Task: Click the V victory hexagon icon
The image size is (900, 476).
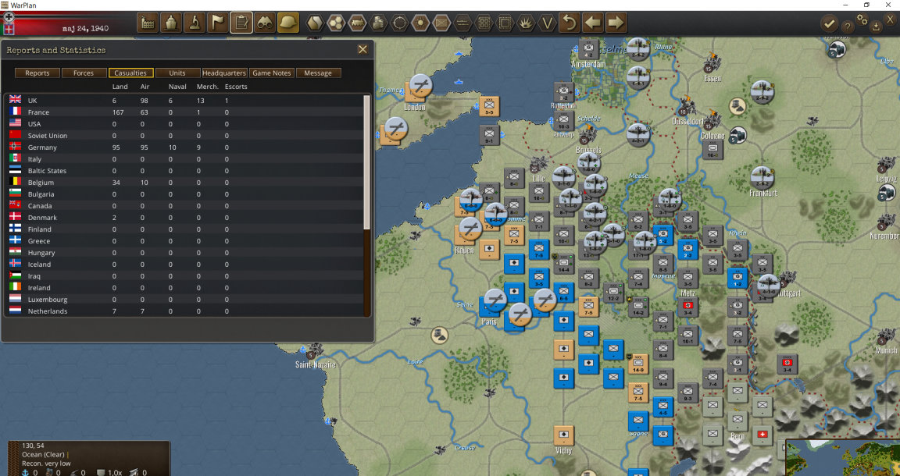Action: point(548,23)
